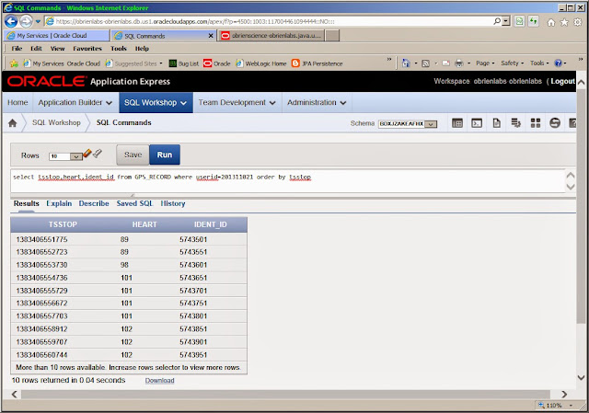The width and height of the screenshot is (589, 413).
Task: Click the compatibility view icon
Action: click(x=519, y=21)
